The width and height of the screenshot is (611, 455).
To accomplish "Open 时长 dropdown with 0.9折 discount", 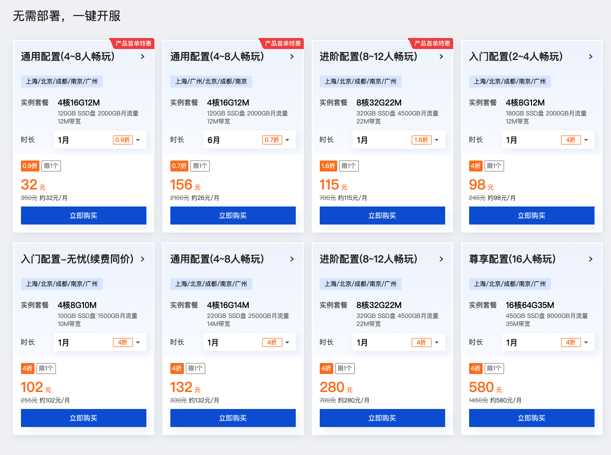I will pos(100,140).
